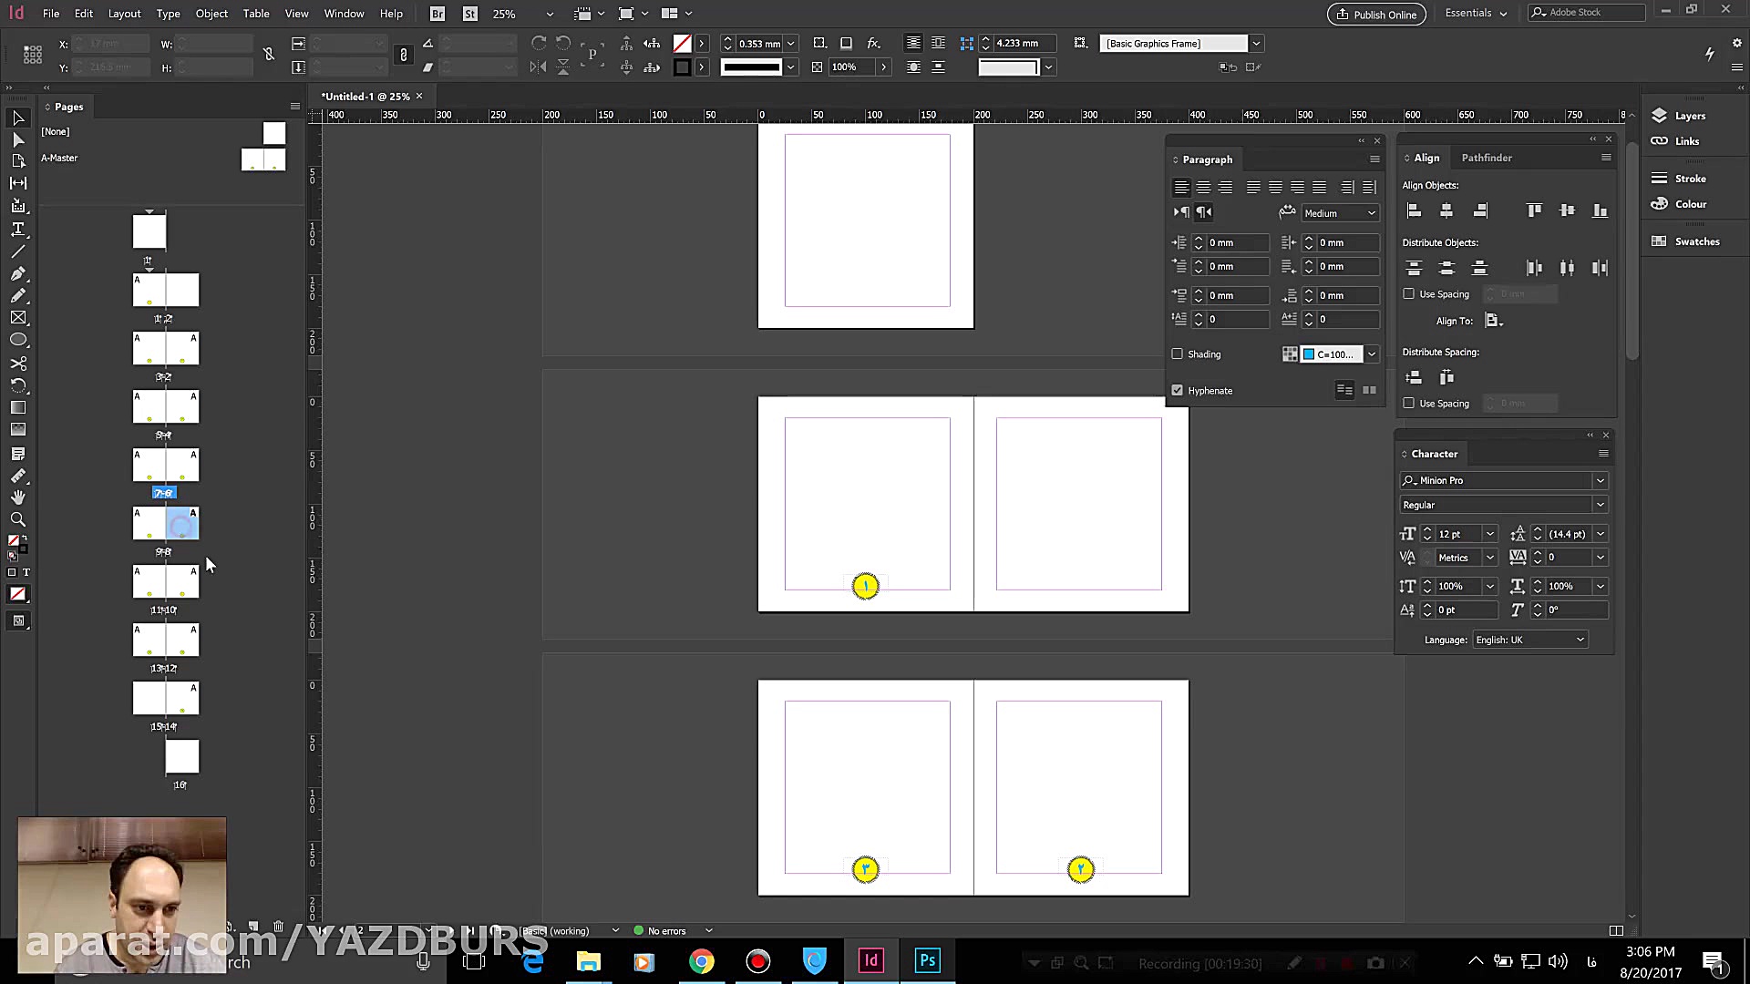Open the Window menu
Viewport: 1750px width, 984px height.
(x=344, y=13)
